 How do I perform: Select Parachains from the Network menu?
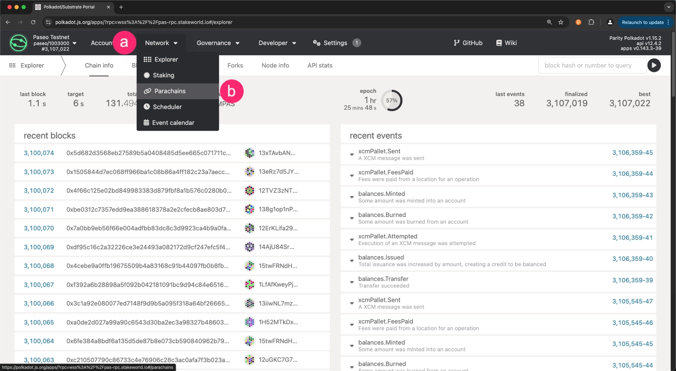pyautogui.click(x=169, y=91)
